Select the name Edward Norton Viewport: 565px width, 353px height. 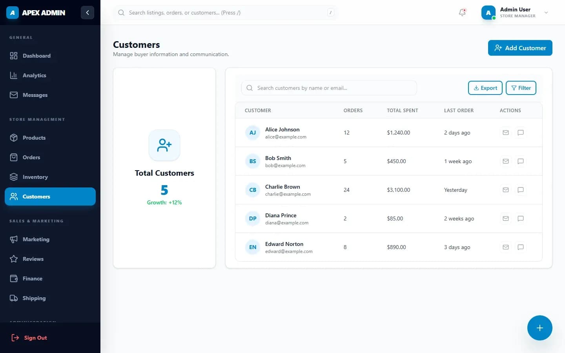pyautogui.click(x=284, y=244)
